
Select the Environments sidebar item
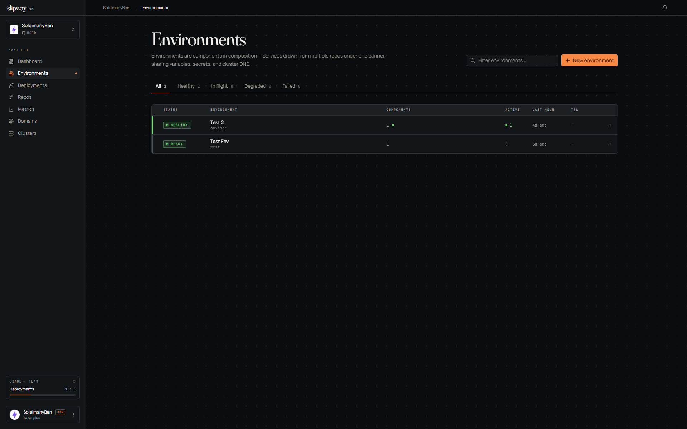[x=43, y=73]
